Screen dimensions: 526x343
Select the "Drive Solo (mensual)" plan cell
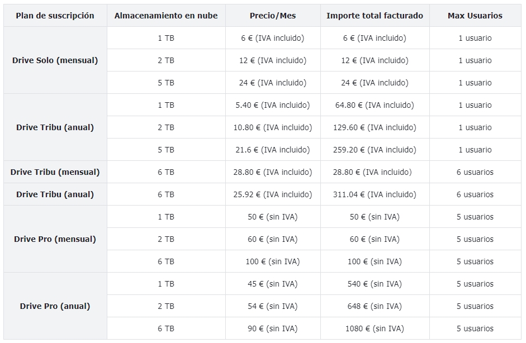click(x=55, y=60)
